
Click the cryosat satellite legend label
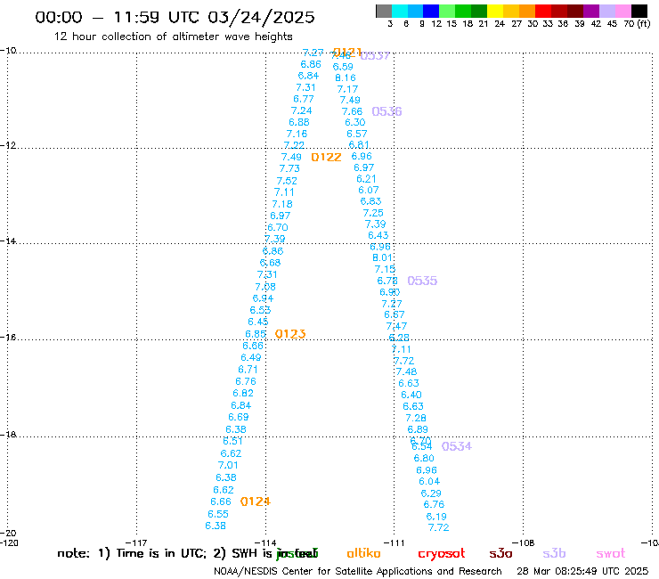[x=442, y=554]
